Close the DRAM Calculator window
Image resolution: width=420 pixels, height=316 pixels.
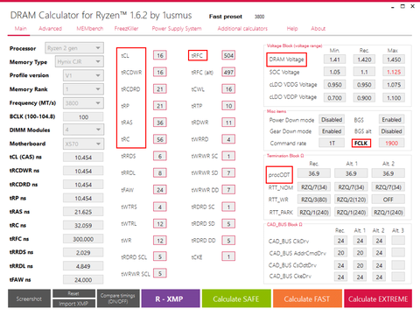point(412,6)
